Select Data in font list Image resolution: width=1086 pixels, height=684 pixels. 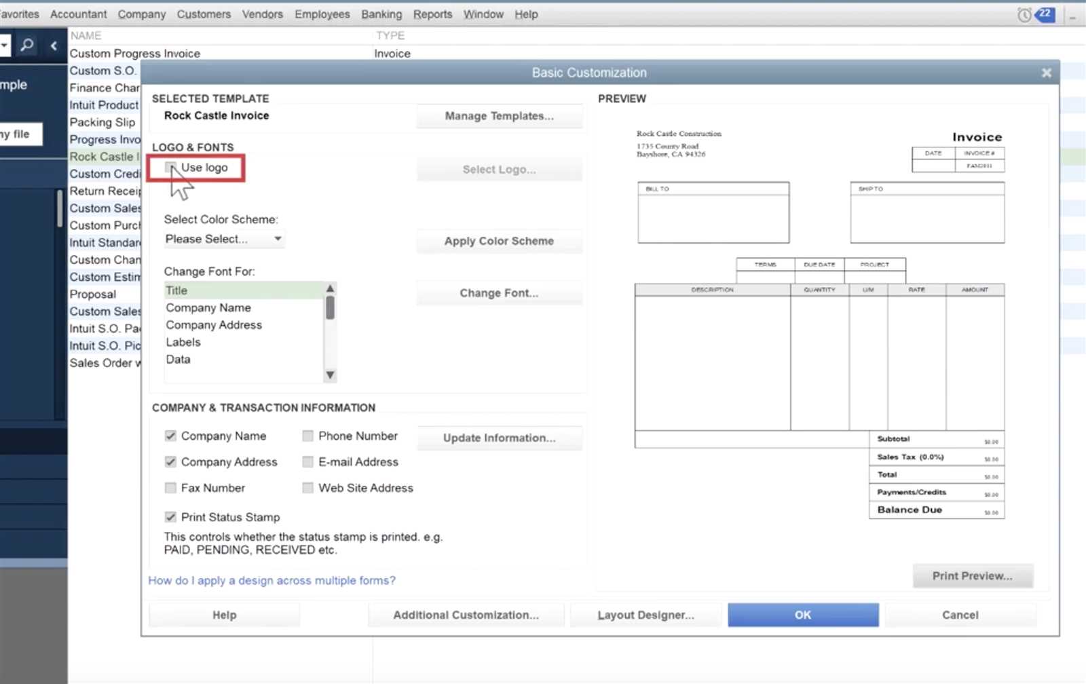pos(244,360)
